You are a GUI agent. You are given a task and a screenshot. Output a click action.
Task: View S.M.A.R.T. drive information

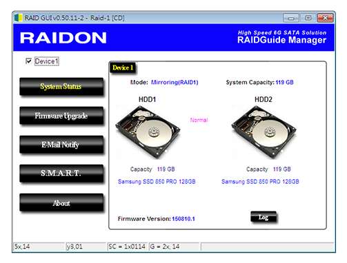point(61,173)
